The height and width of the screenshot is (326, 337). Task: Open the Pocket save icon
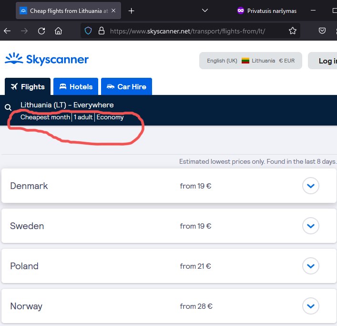click(x=322, y=31)
